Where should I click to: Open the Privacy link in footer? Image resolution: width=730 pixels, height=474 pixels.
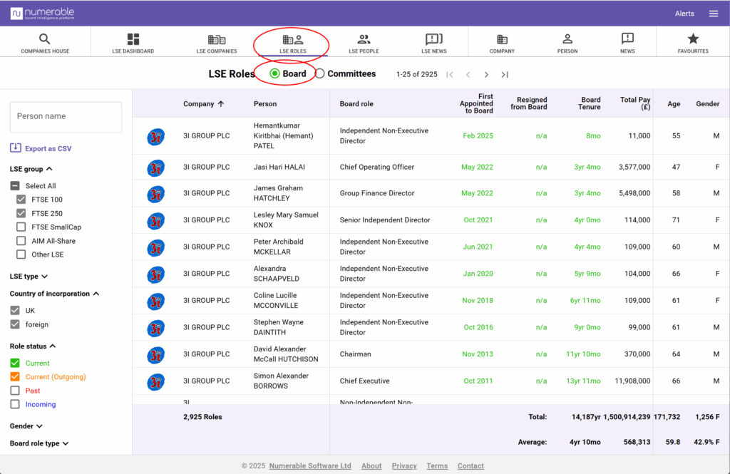(x=404, y=466)
